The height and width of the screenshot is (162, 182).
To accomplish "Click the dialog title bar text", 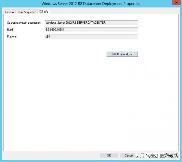I will (91, 4).
